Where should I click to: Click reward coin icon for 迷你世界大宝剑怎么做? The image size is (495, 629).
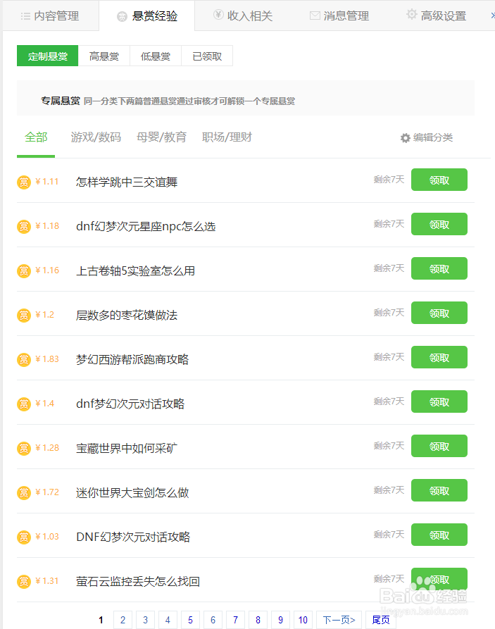tap(24, 493)
